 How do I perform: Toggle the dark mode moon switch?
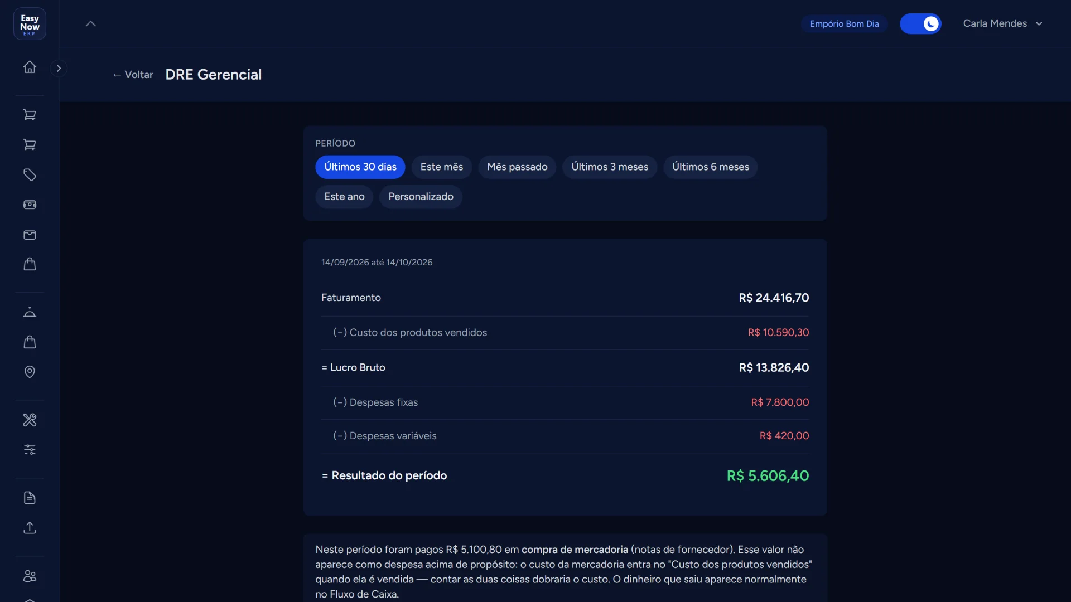coord(920,24)
